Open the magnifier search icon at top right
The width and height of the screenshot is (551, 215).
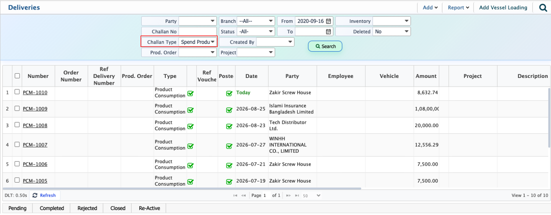coord(543,8)
